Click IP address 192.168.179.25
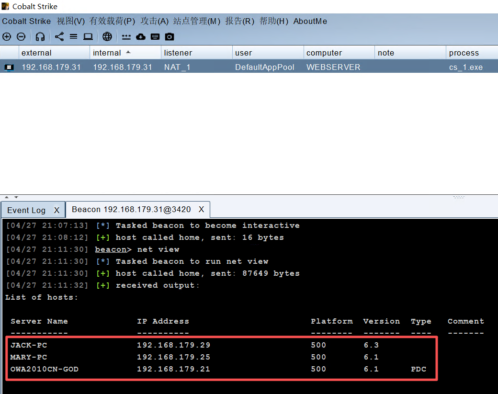This screenshot has height=394, width=498. point(173,357)
